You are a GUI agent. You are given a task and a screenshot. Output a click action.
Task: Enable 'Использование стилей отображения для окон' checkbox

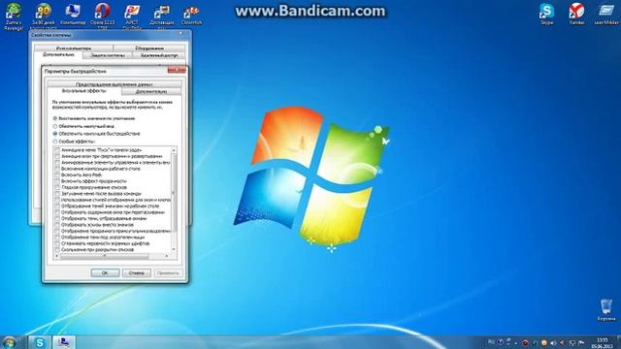57,201
